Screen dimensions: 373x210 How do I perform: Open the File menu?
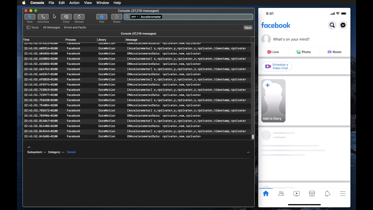[x=51, y=3]
